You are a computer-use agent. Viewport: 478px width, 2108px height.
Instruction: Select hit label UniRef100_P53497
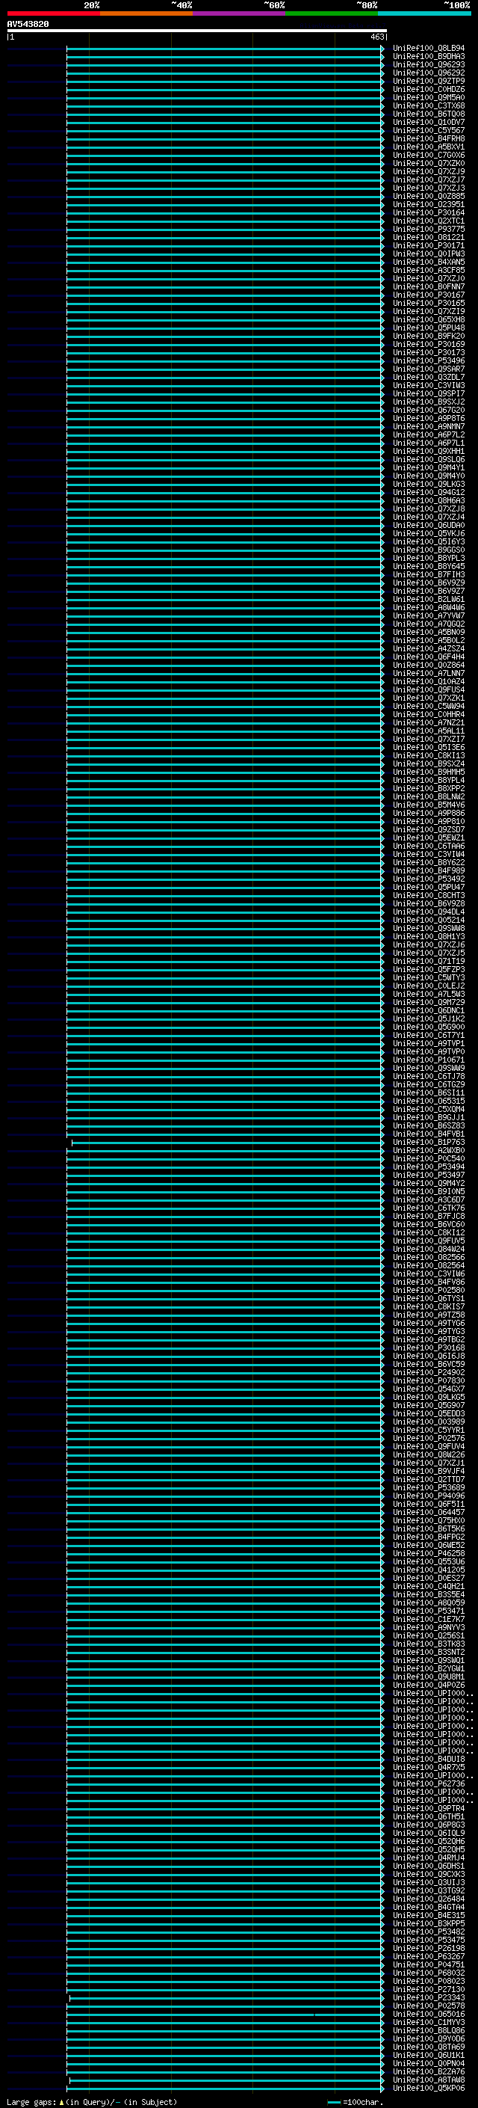click(428, 1175)
